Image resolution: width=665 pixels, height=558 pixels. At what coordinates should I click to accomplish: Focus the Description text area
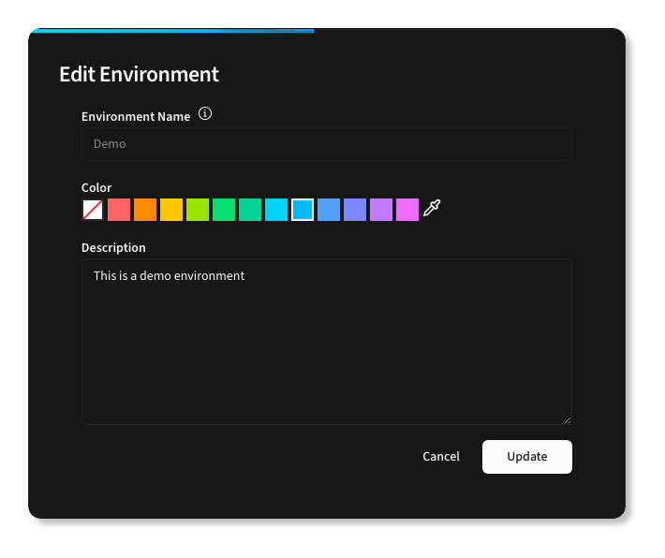[x=326, y=342]
